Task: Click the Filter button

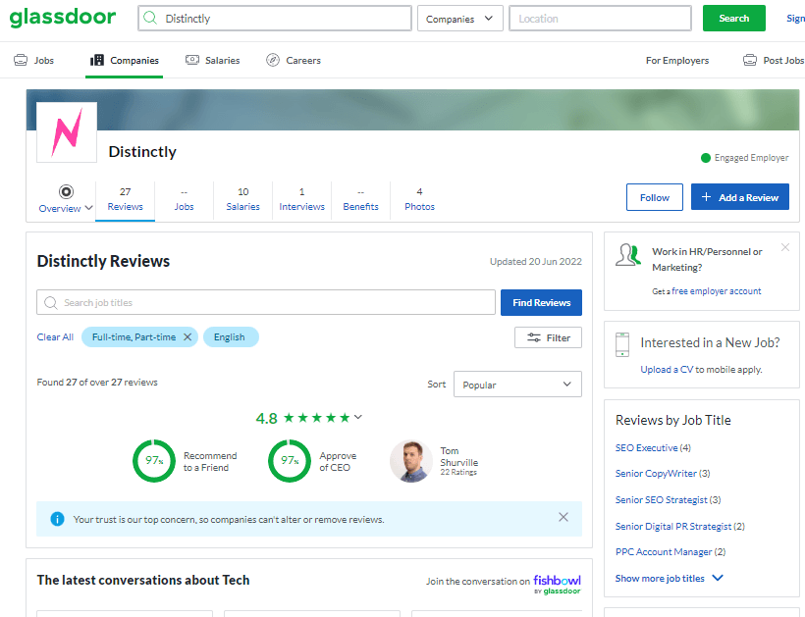Action: point(549,337)
